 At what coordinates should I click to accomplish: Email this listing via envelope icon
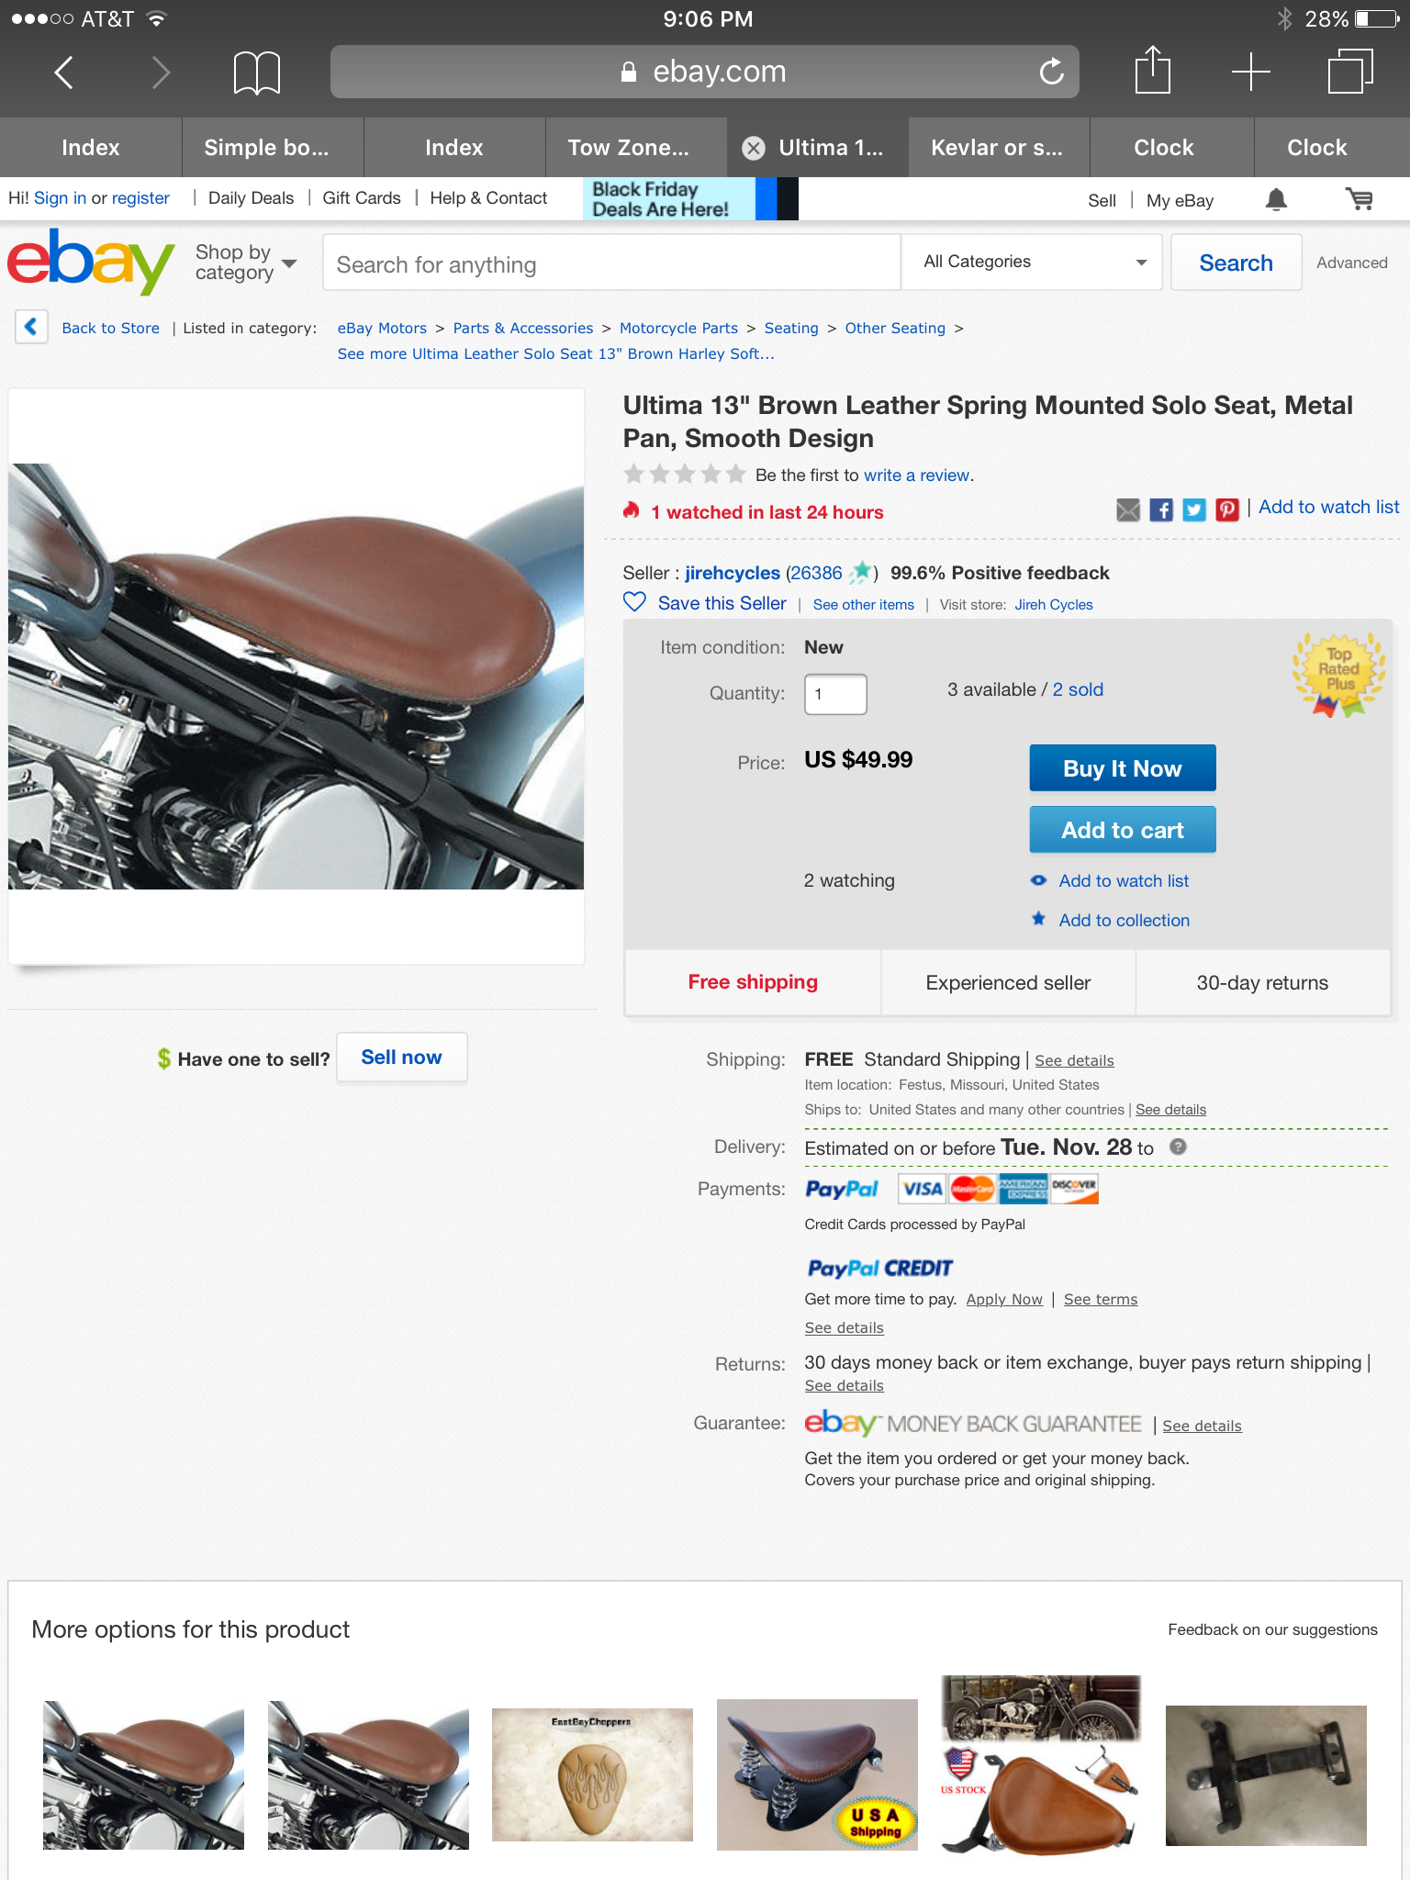pyautogui.click(x=1128, y=509)
